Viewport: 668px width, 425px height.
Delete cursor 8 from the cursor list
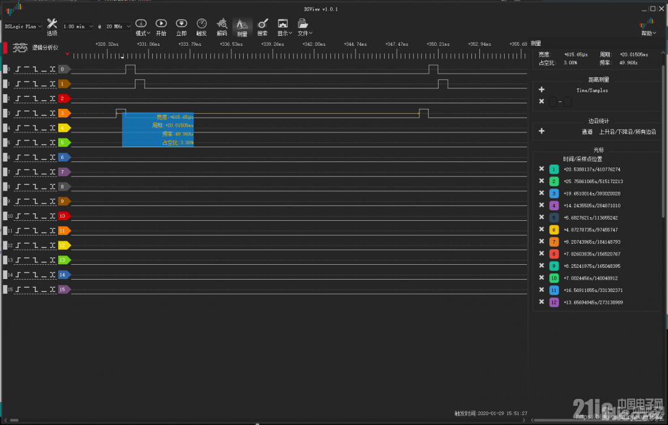point(541,253)
